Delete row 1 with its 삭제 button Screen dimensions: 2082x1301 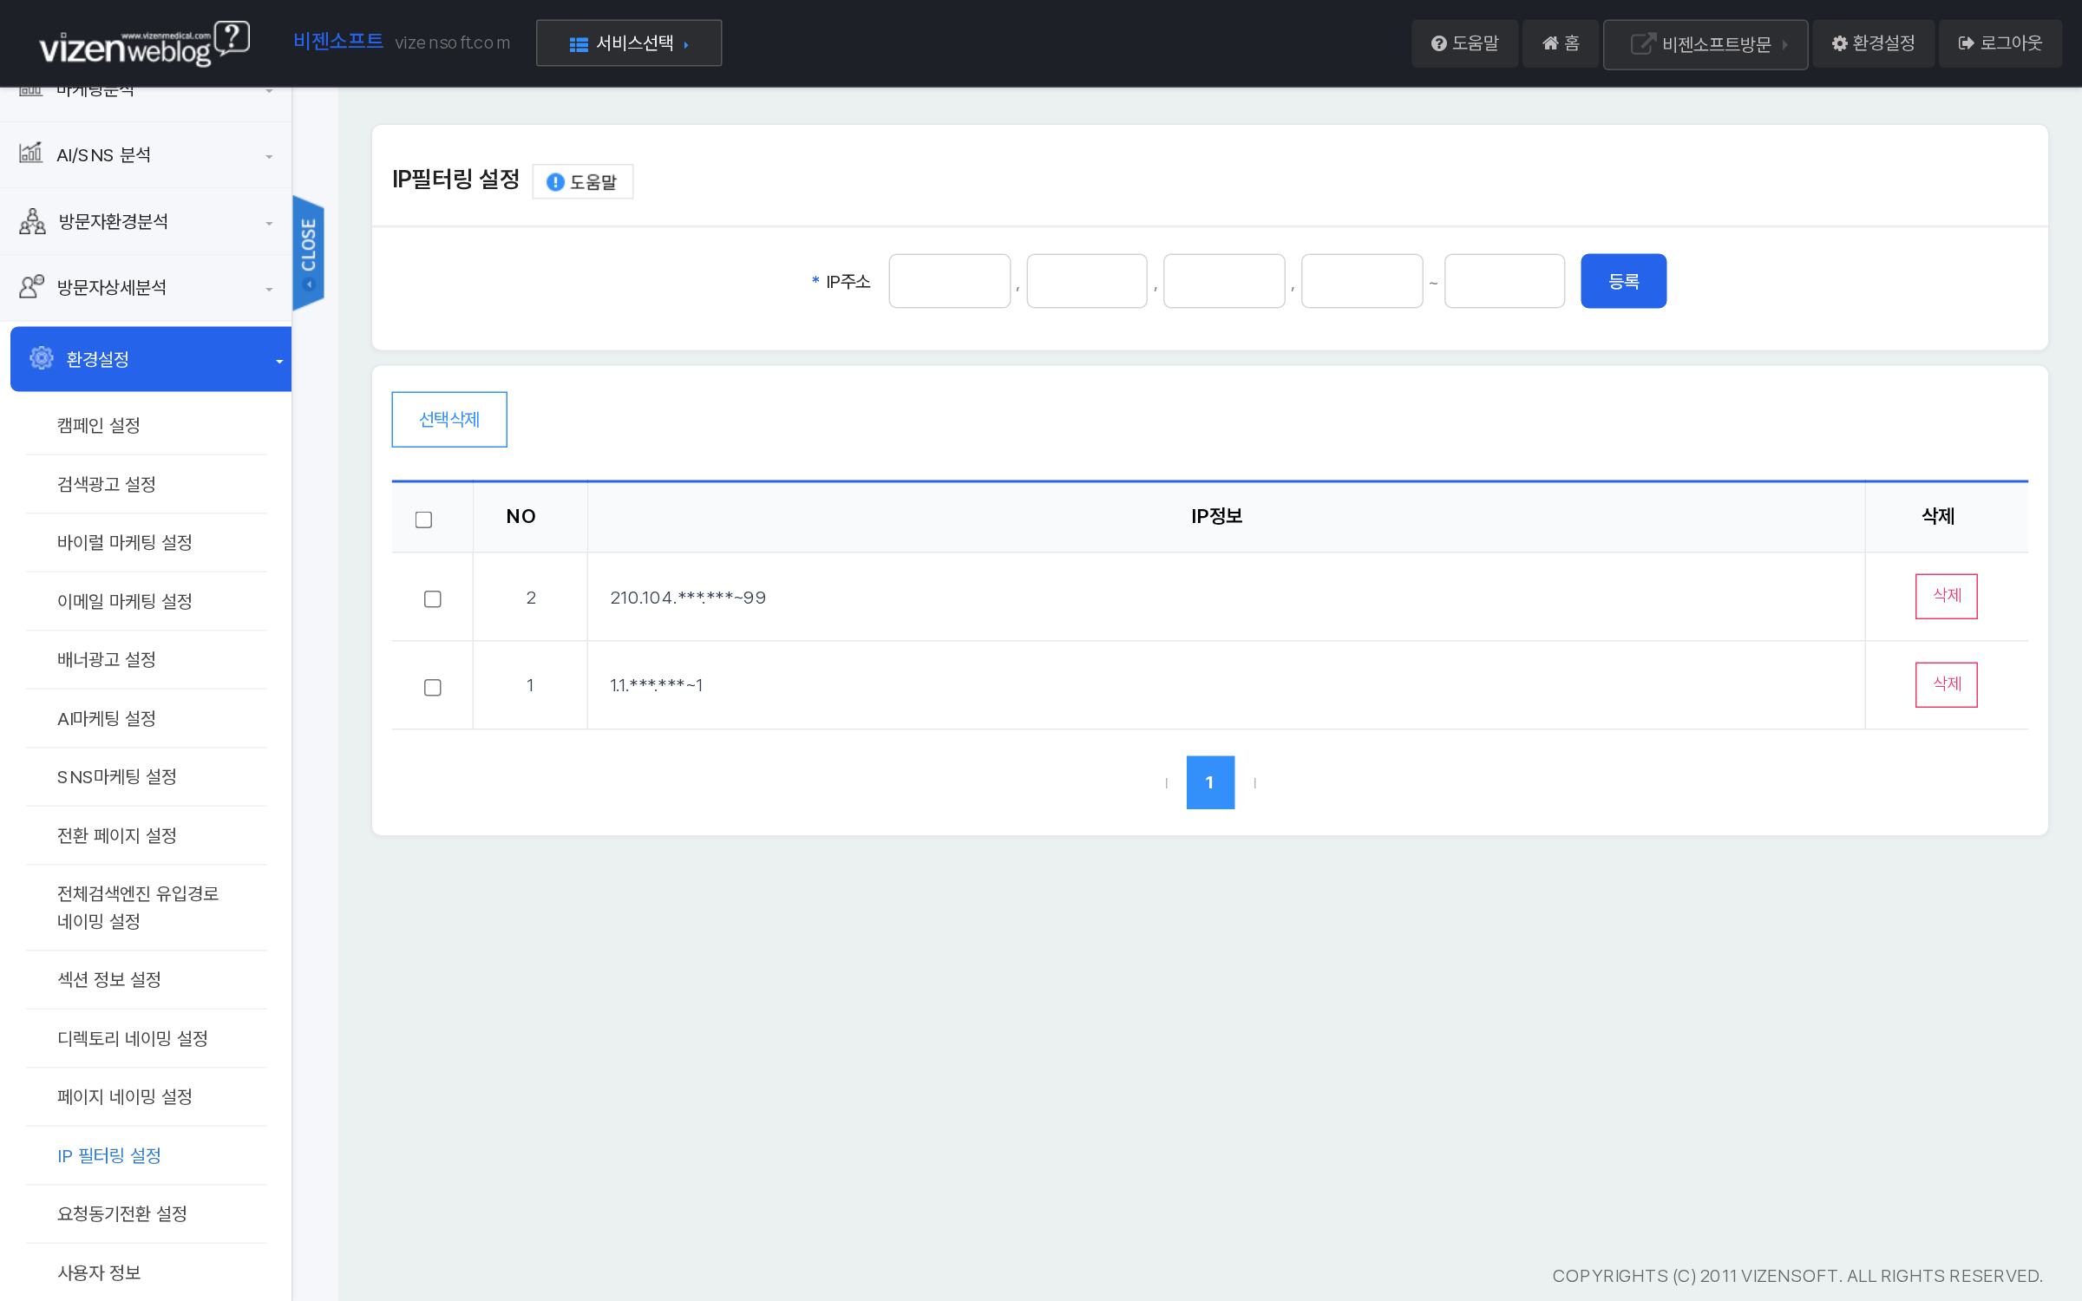[x=1946, y=684]
